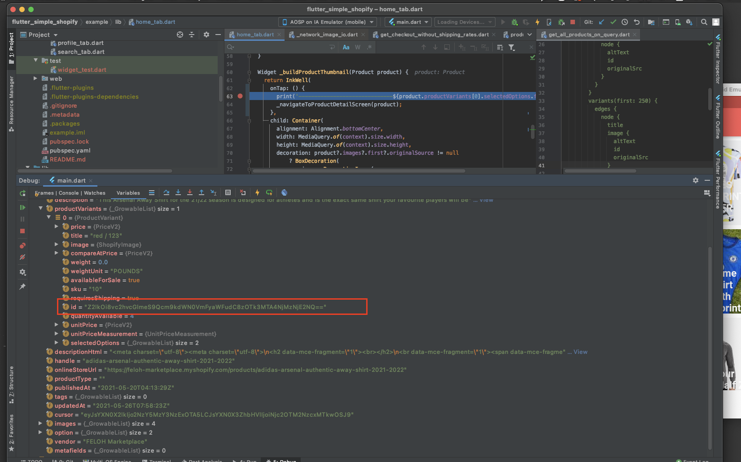Trigger Flutter hot reload lightning icon
The image size is (741, 462).
[x=537, y=22]
